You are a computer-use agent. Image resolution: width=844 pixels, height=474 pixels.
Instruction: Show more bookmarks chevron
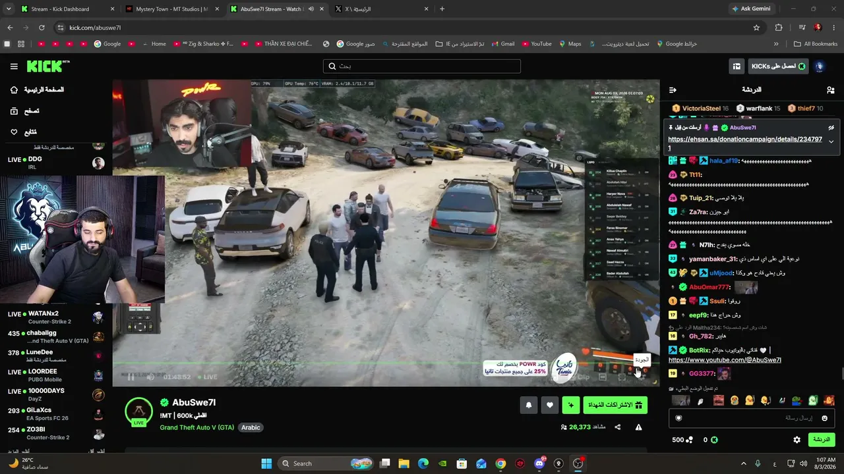point(776,44)
